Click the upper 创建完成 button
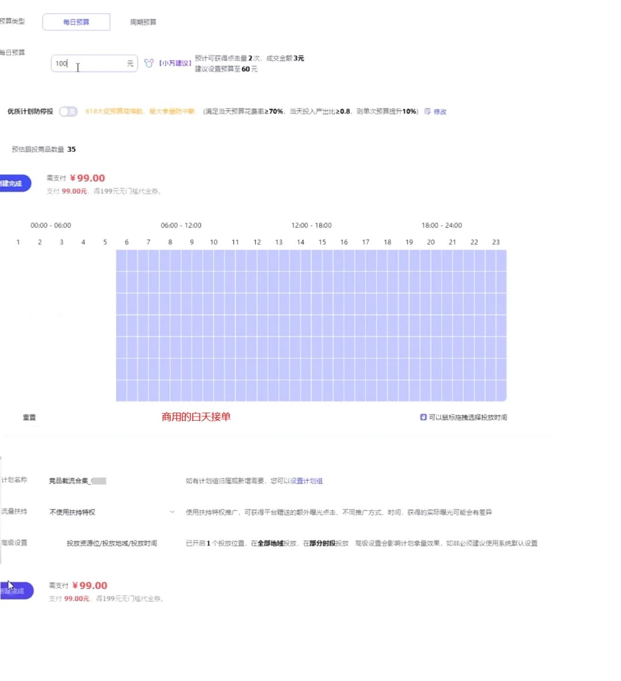Screen dimensions: 621x681 [x=15, y=183]
